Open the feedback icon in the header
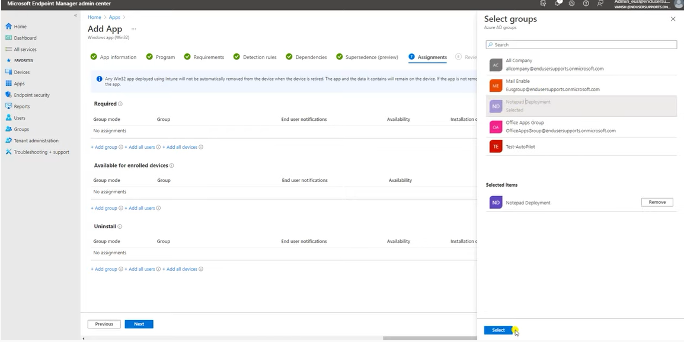684x342 pixels. pos(600,3)
